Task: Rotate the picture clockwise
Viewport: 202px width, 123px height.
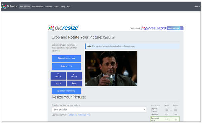Action: tap(74, 76)
